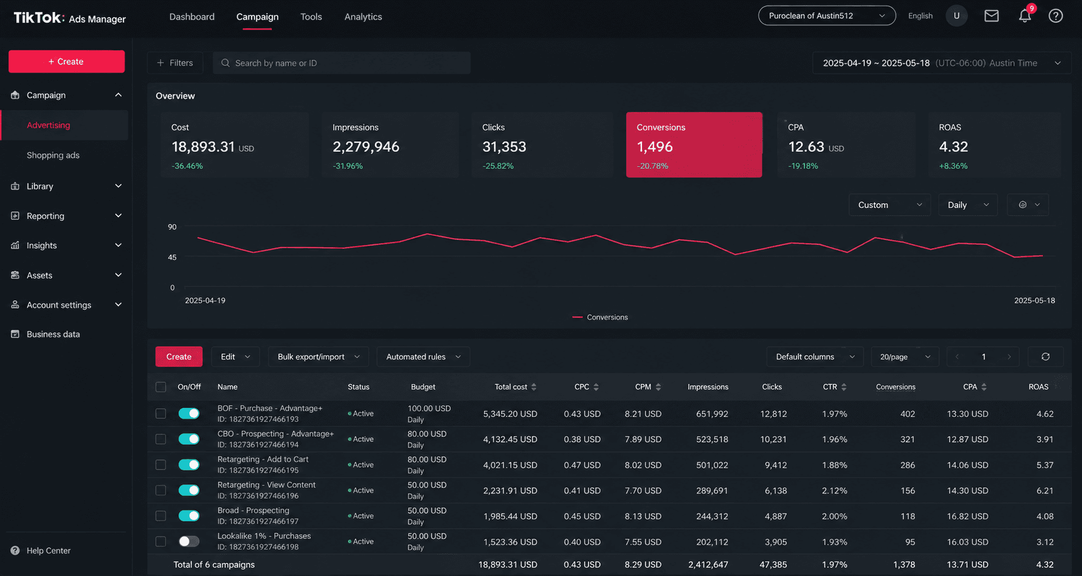1082x576 pixels.
Task: Toggle off BOF - Purchase - Advantage+ campaign
Action: point(189,414)
